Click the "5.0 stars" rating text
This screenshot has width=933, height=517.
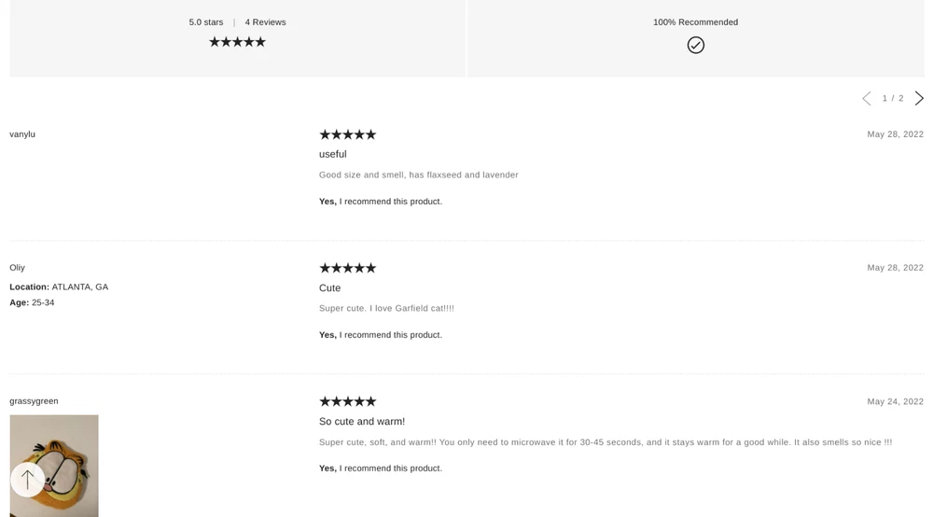pos(206,22)
